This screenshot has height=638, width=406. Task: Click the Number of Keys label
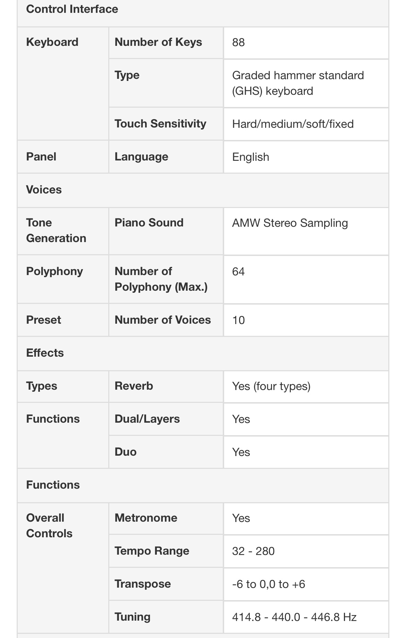(x=158, y=42)
